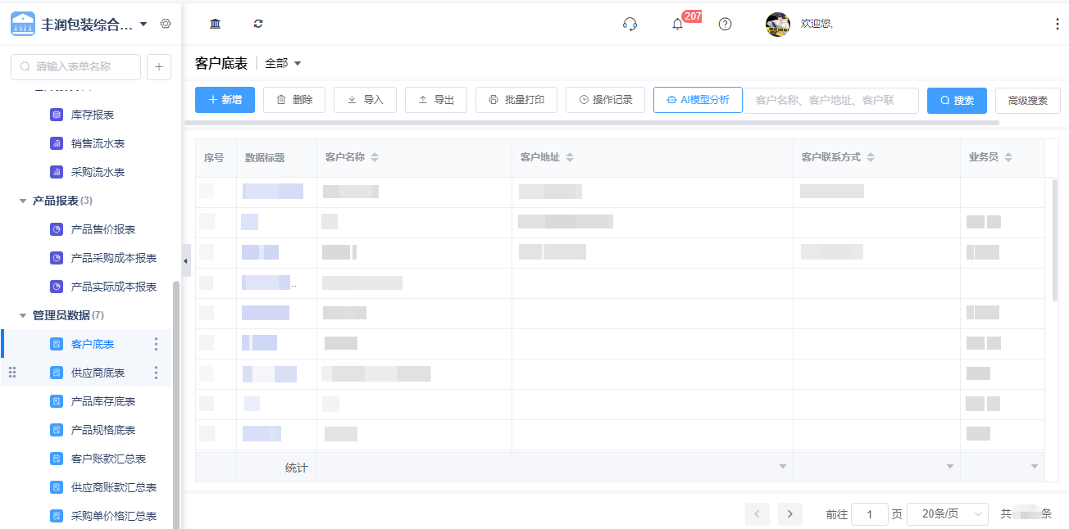Focus the 请输入表单名称 search field
The image size is (1069, 529).
[x=75, y=67]
